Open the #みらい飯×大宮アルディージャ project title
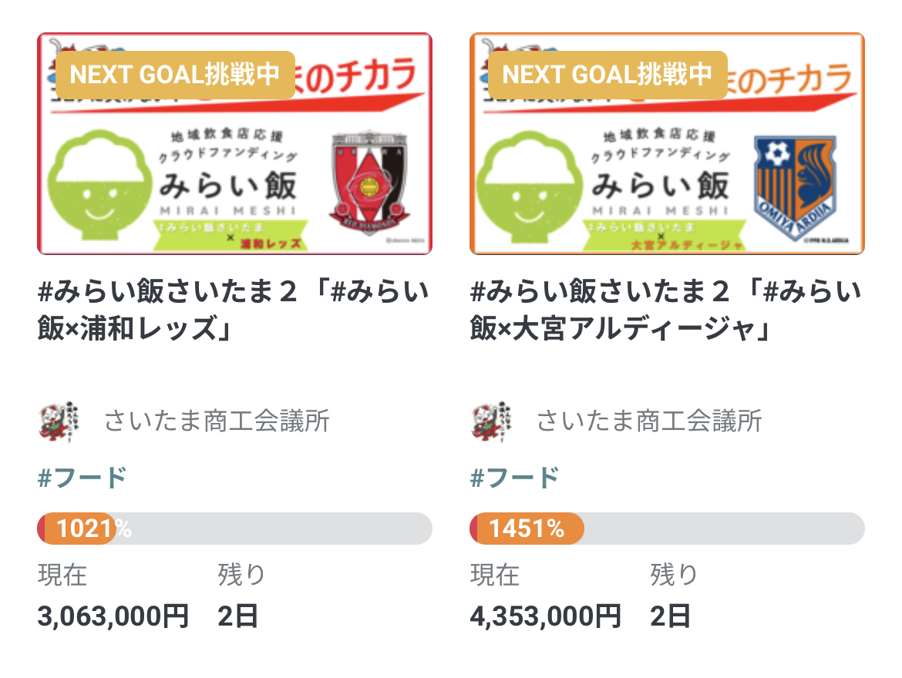Screen dimensions: 902x678 pyautogui.click(x=665, y=310)
